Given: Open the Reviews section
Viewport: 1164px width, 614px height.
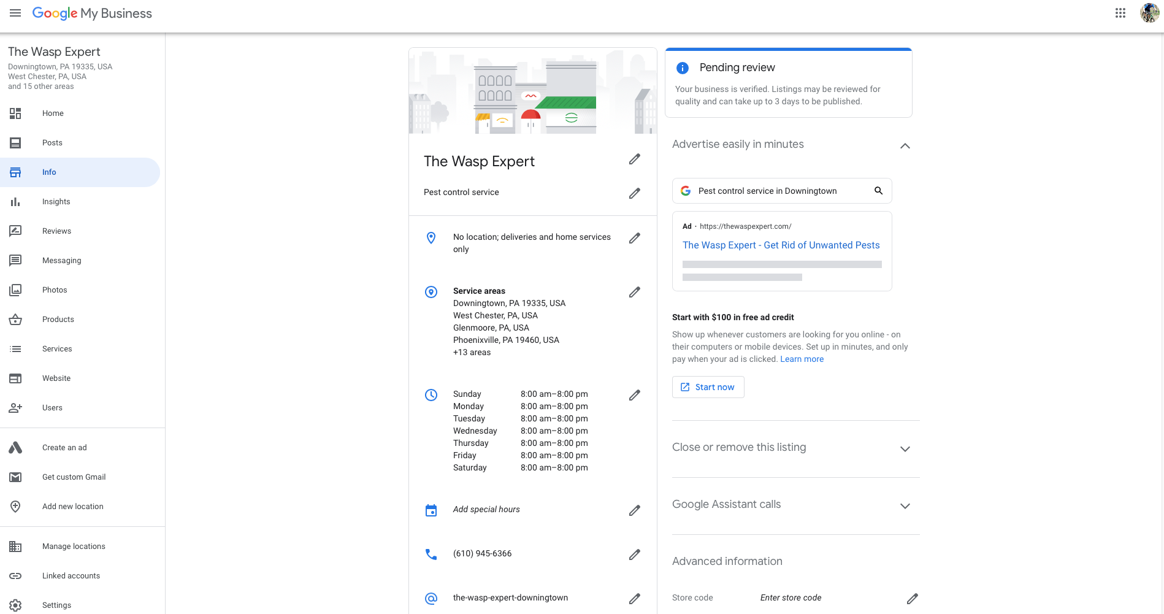Looking at the screenshot, I should [80, 231].
